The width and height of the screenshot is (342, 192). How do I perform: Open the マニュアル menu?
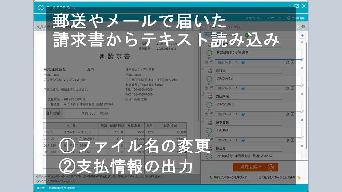coord(274,18)
